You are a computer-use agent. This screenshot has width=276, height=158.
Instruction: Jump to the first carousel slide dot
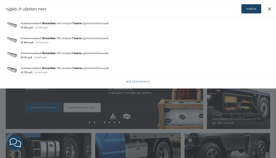89,122
